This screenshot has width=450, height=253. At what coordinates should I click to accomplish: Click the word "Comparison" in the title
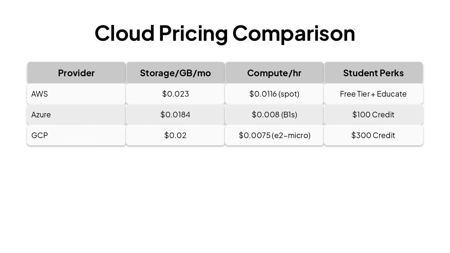pos(294,33)
